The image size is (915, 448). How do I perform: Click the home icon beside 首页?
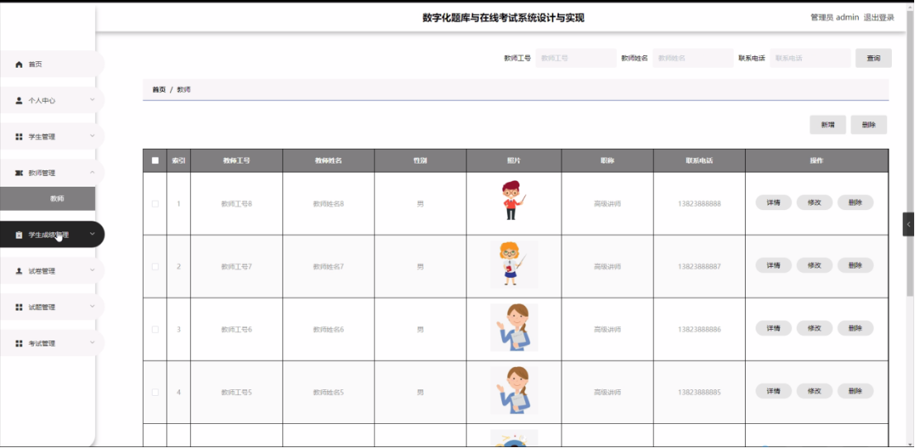pos(19,64)
